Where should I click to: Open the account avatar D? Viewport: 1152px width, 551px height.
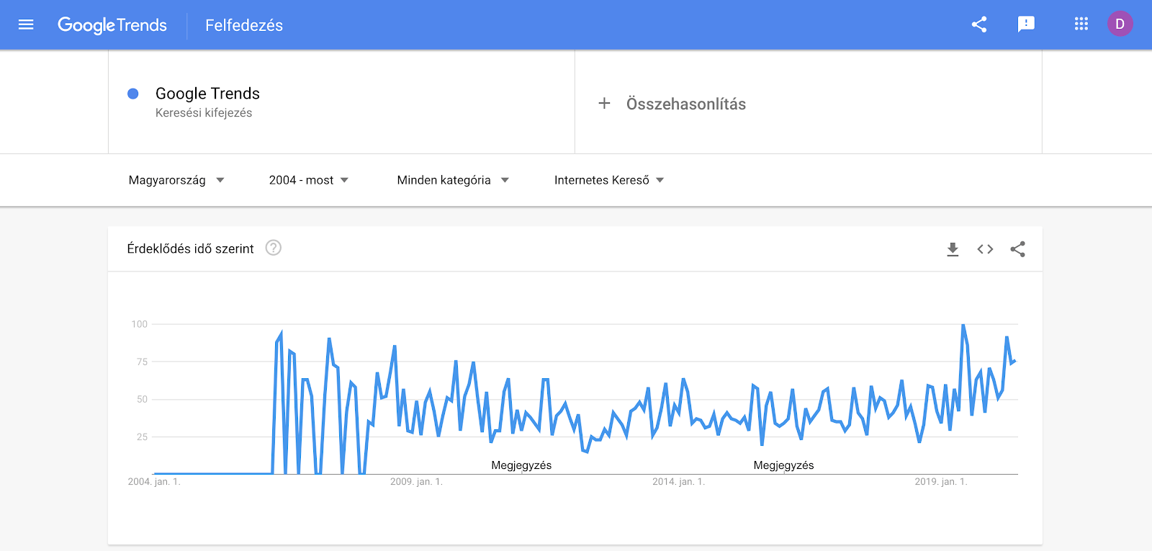click(1120, 24)
